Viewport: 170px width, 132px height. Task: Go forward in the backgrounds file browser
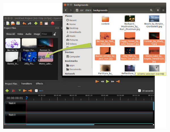(x=71, y=10)
